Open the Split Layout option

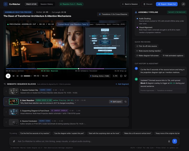pos(116,101)
